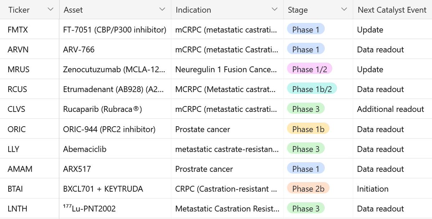The image size is (432, 219).
Task: Click Data readout event in LNTH row
Action: [x=392, y=209]
